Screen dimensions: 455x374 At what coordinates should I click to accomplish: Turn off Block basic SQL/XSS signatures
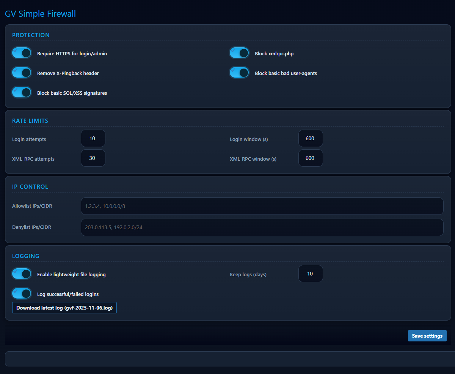click(22, 92)
